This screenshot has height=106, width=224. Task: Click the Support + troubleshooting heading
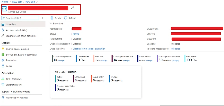pos(16,91)
